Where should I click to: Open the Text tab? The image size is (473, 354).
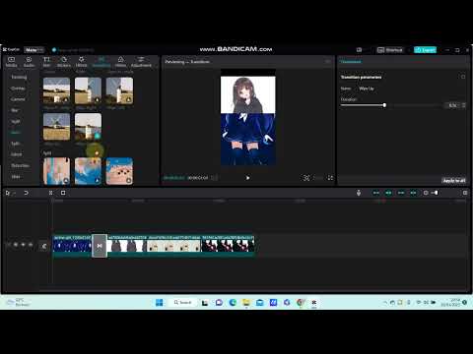pos(46,62)
